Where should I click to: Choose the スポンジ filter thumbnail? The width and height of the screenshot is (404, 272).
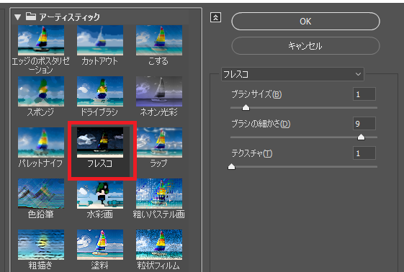[x=41, y=91]
